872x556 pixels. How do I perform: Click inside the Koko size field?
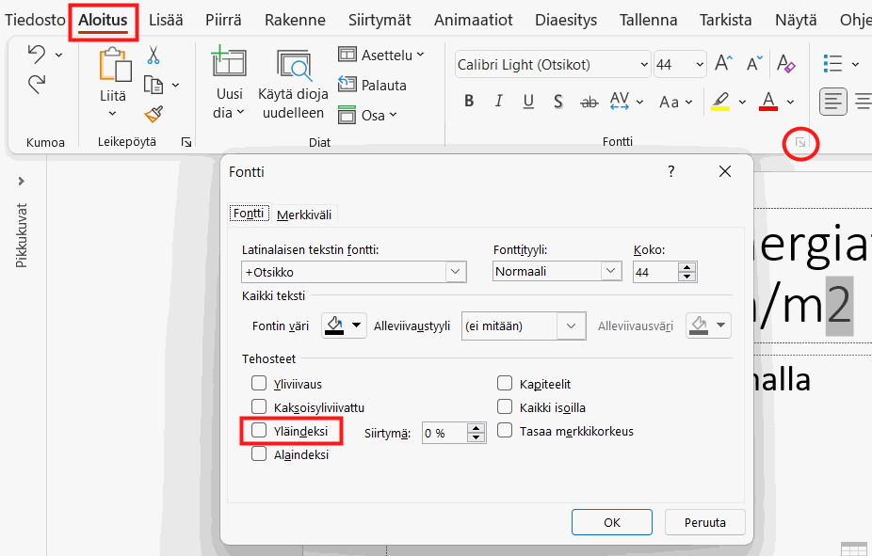tap(655, 272)
